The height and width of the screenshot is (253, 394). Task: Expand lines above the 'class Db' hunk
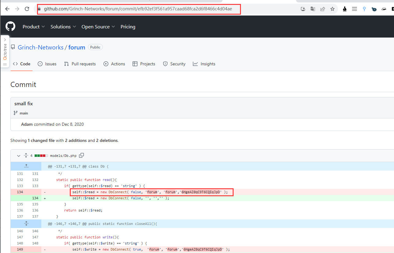click(26, 166)
